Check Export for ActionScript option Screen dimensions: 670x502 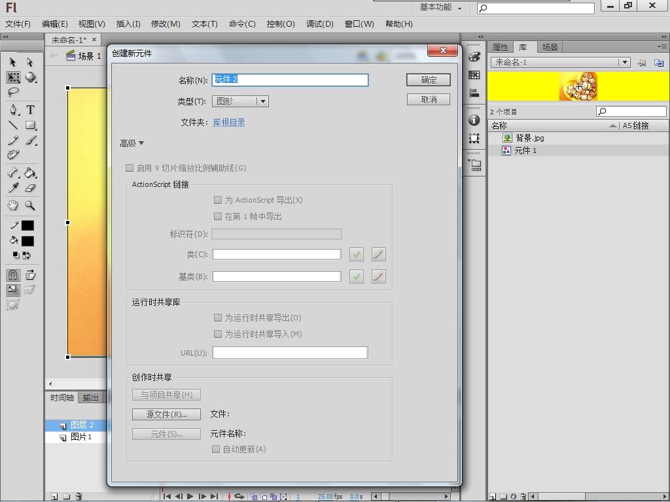pos(217,200)
